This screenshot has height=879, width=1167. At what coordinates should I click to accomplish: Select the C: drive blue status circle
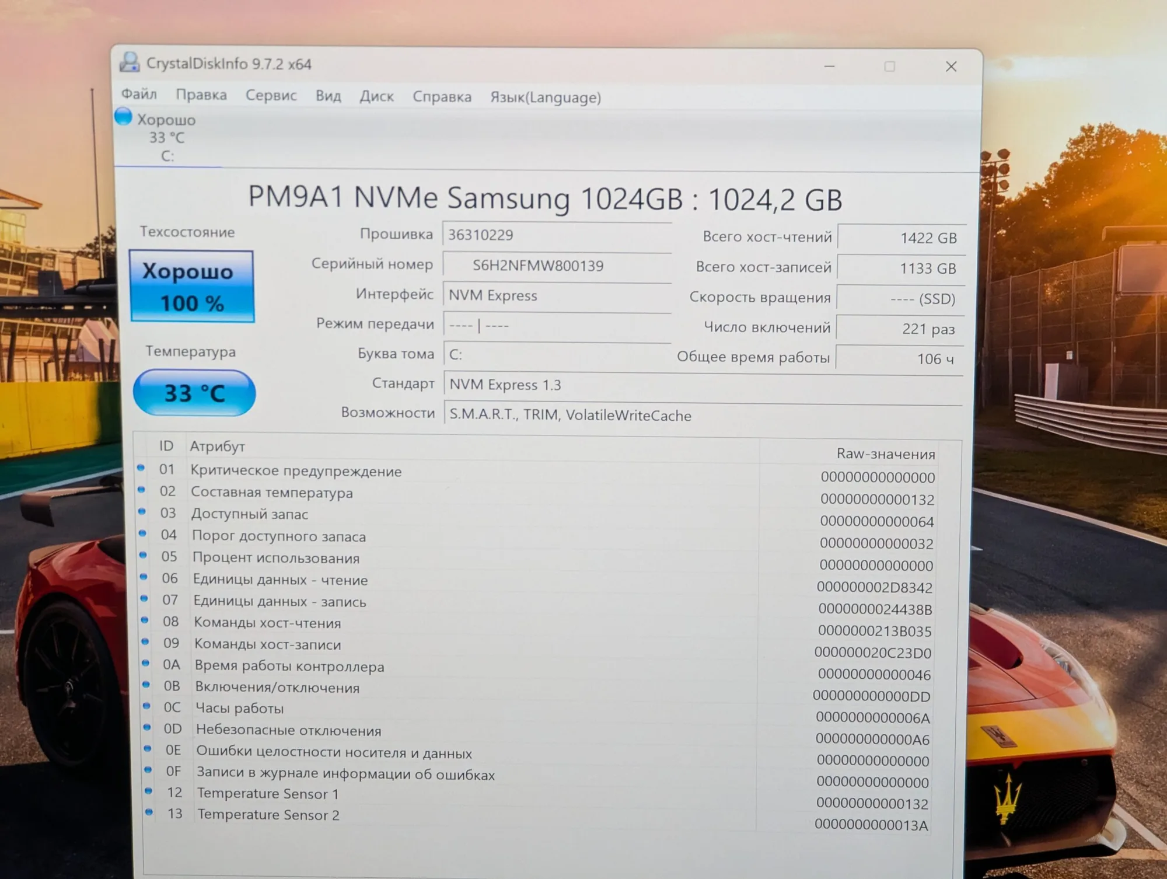click(x=123, y=117)
